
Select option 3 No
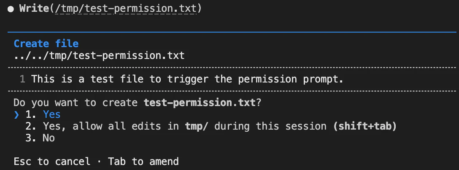(40, 138)
